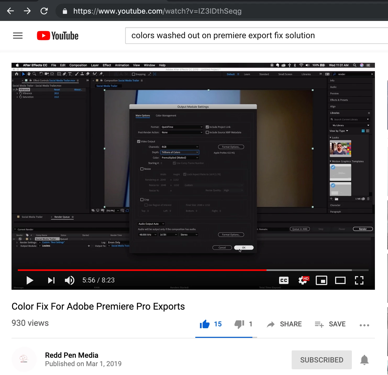Image resolution: width=388 pixels, height=375 pixels.
Task: Open the 48.000 kHz sample rate dropdown
Action: click(148, 235)
